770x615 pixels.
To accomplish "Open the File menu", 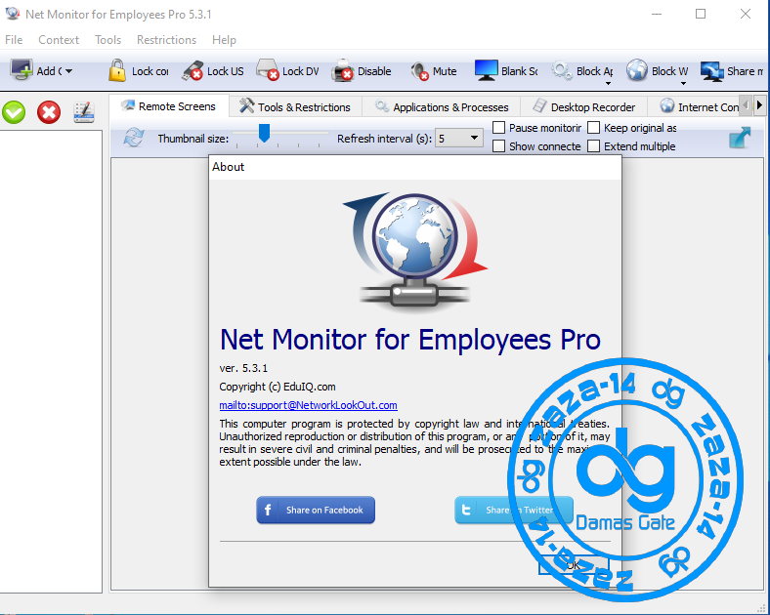I will (x=14, y=40).
